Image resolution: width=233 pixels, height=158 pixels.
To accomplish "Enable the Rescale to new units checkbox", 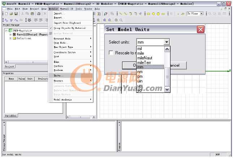I will pyautogui.click(x=111, y=53).
